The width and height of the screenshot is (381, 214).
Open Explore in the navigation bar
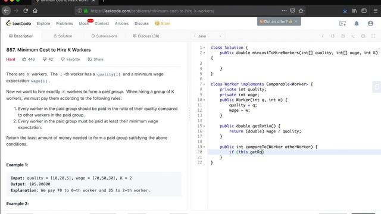[x=43, y=23]
